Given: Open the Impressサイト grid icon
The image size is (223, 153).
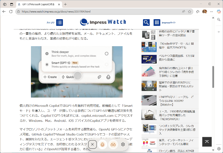Looking at the screenshot, I should (x=157, y=23).
